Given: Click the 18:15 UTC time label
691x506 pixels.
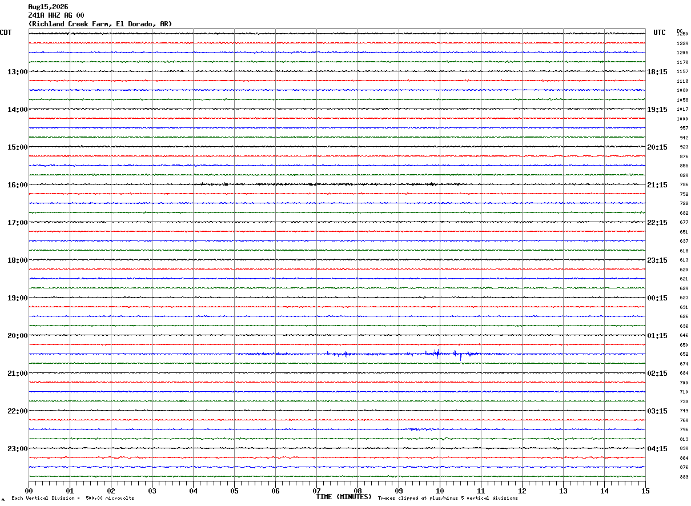Looking at the screenshot, I should coord(657,72).
